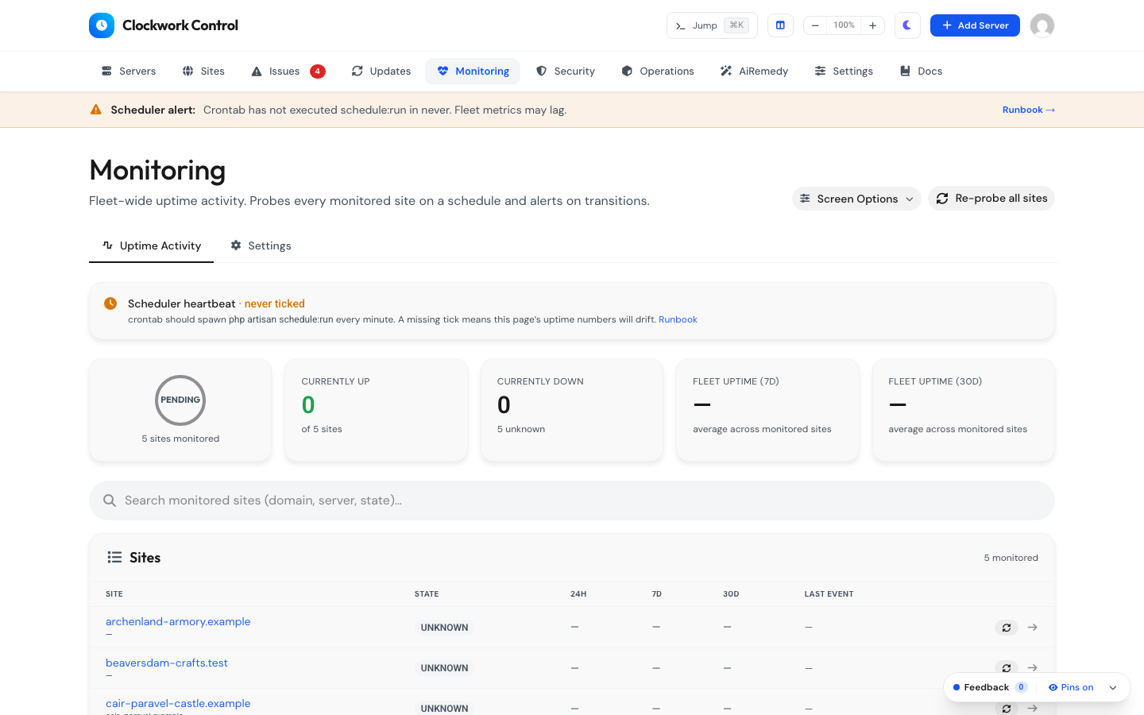Click the STATE column header

427,594
